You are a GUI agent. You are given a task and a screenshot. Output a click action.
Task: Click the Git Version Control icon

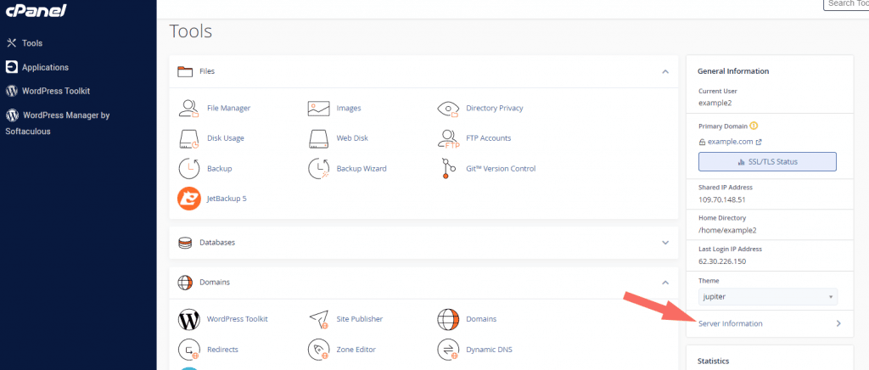point(448,168)
